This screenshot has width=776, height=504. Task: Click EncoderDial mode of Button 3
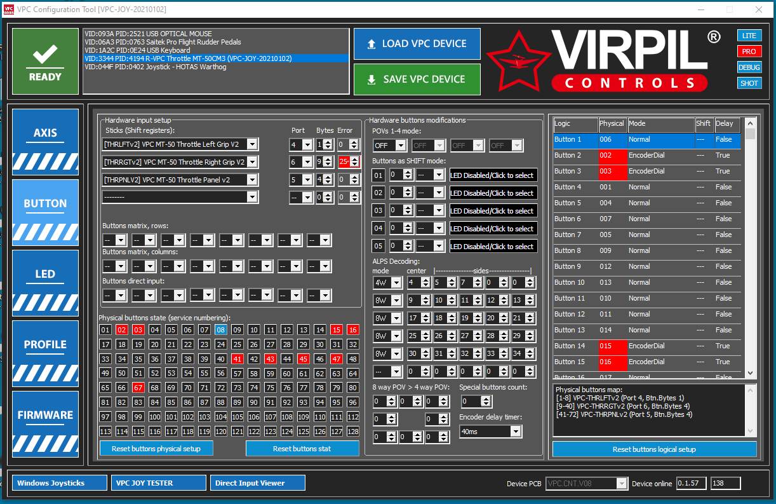[x=660, y=172]
